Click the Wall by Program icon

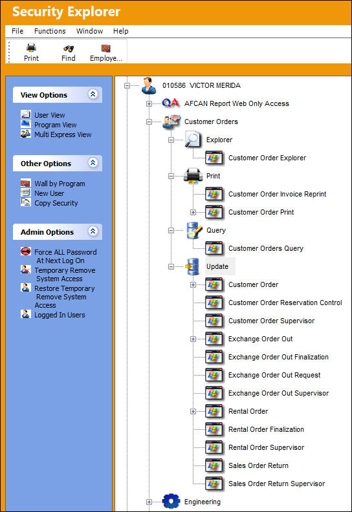[25, 183]
